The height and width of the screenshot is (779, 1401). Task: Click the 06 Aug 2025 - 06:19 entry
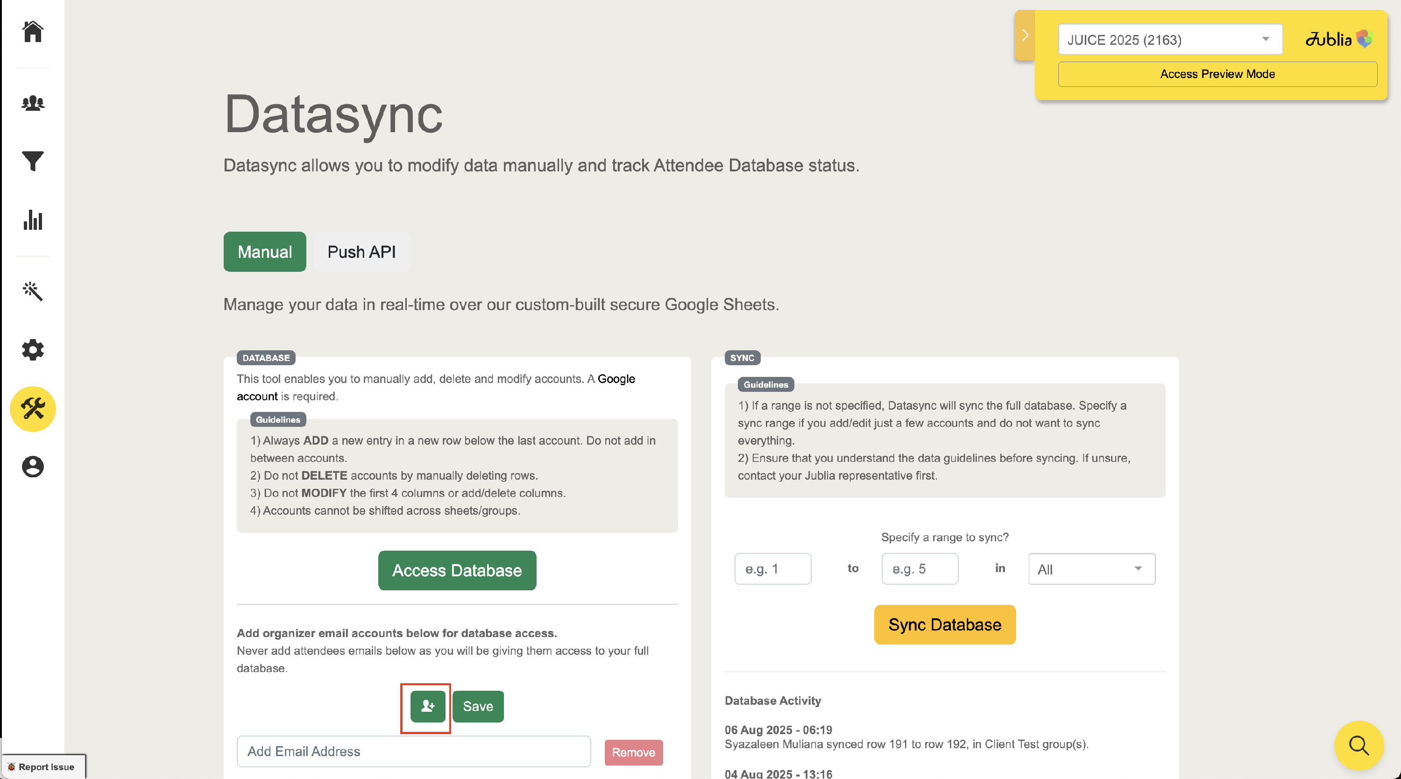[x=778, y=729]
